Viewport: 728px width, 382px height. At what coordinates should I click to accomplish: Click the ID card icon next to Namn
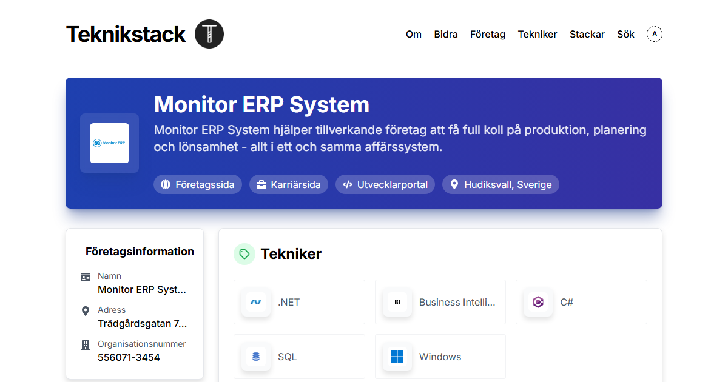pos(86,277)
